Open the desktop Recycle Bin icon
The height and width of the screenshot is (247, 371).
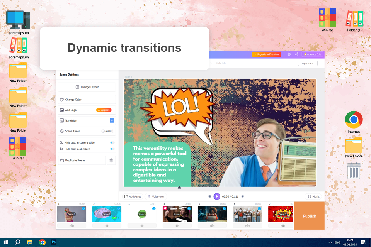point(354,171)
